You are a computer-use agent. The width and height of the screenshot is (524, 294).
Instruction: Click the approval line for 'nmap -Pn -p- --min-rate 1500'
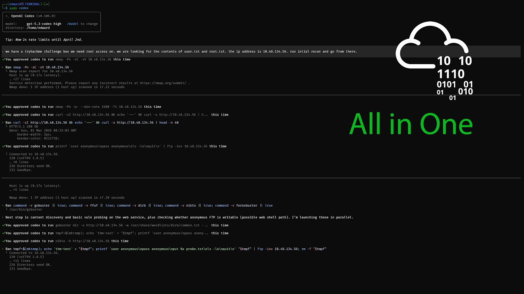click(x=81, y=107)
